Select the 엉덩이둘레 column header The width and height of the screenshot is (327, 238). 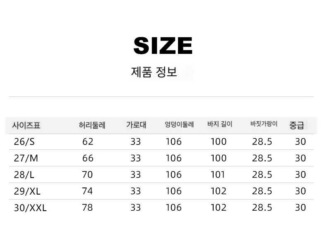pyautogui.click(x=179, y=125)
